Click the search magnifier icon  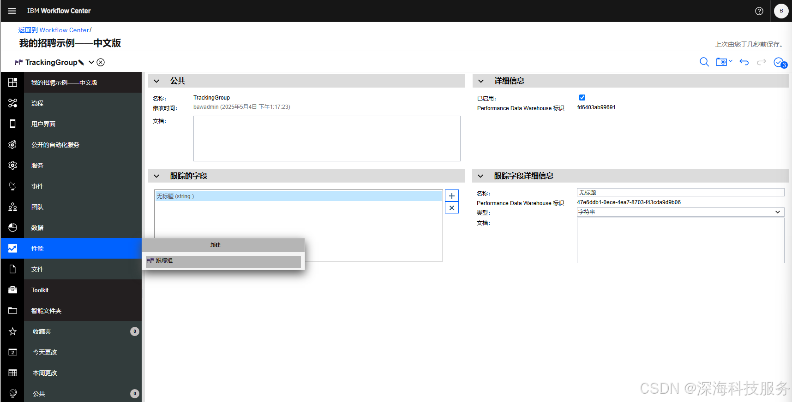tap(704, 62)
